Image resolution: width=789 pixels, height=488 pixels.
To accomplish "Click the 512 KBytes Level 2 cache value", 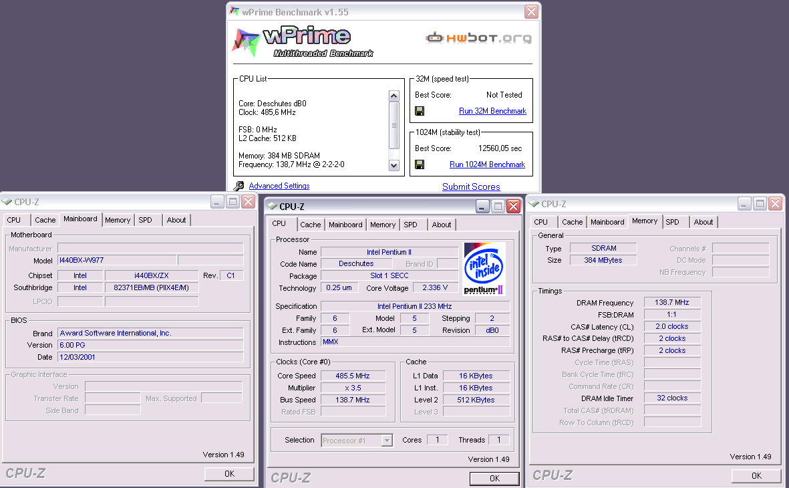I will [476, 400].
